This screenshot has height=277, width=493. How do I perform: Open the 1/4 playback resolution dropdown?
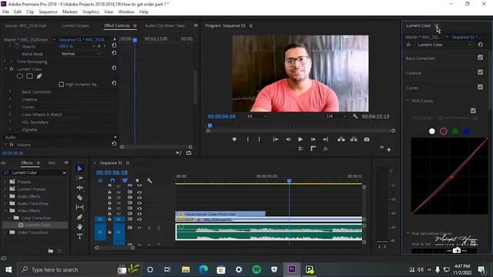coord(336,116)
